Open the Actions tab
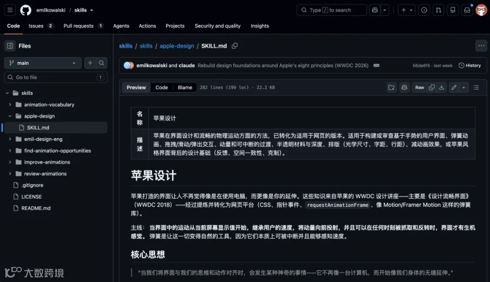Image resolution: width=490 pixels, height=282 pixels. (x=147, y=26)
